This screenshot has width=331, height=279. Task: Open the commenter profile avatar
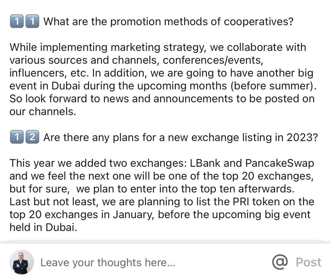22,262
